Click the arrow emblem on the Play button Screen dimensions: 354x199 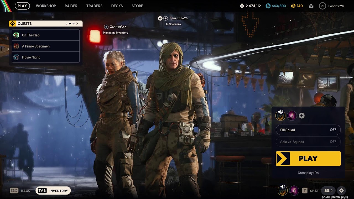point(283,158)
